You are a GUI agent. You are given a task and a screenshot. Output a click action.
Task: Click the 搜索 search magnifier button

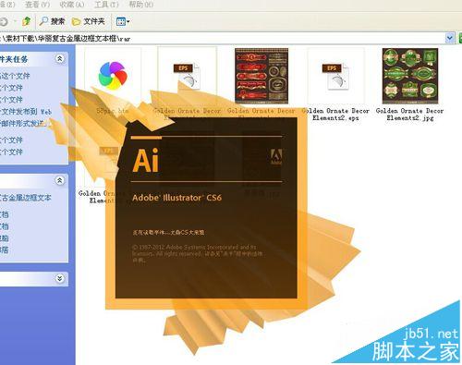pyautogui.click(x=52, y=21)
